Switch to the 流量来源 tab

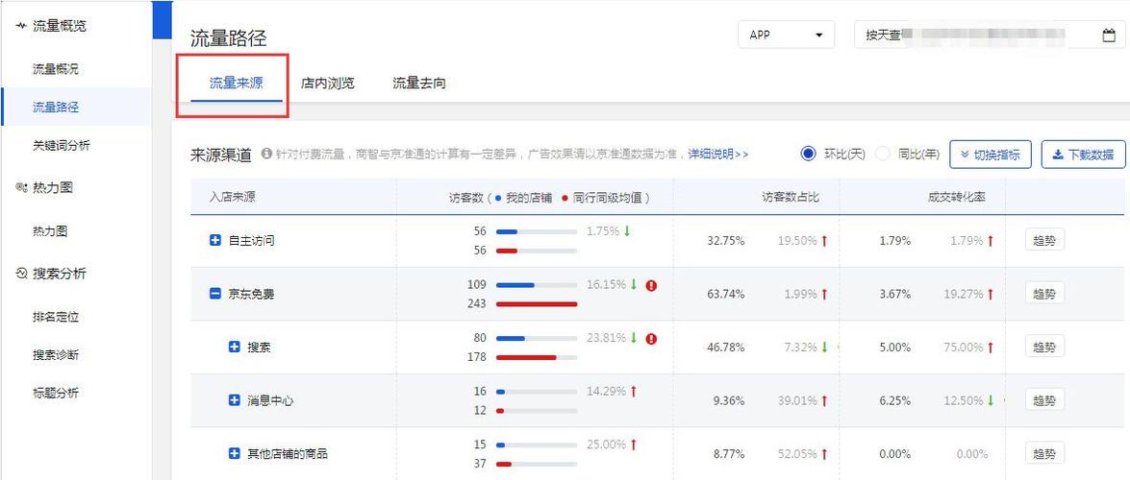[x=237, y=84]
